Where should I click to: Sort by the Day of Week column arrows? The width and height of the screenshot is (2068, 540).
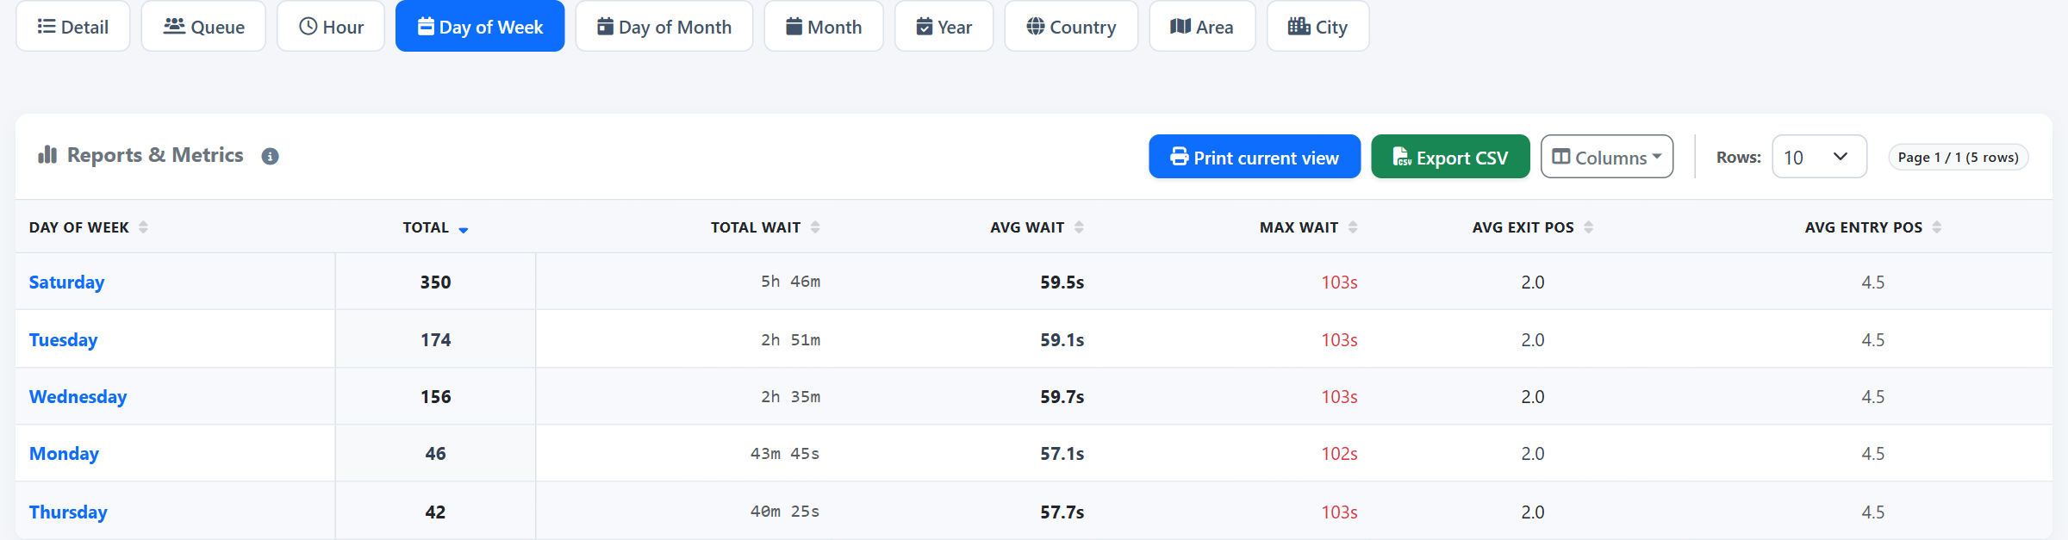(x=144, y=227)
